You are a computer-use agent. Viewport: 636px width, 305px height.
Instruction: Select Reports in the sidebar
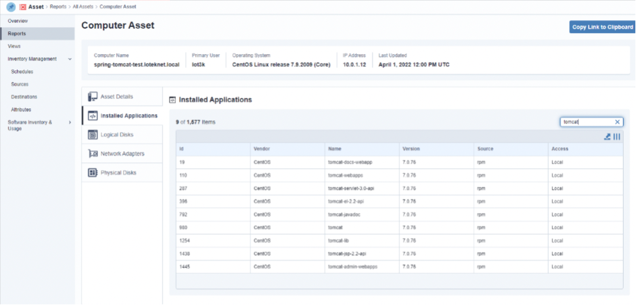pos(37,34)
